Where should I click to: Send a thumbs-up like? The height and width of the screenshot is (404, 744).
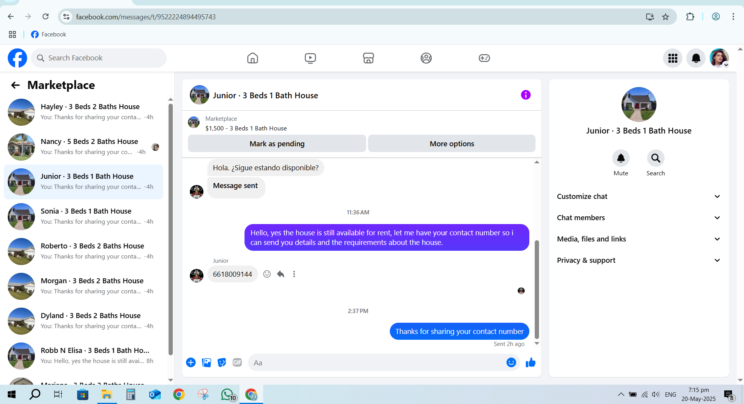(530, 363)
